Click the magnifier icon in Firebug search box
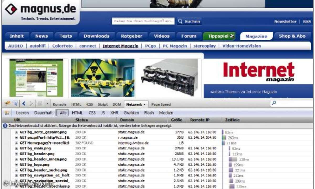 coord(274,103)
